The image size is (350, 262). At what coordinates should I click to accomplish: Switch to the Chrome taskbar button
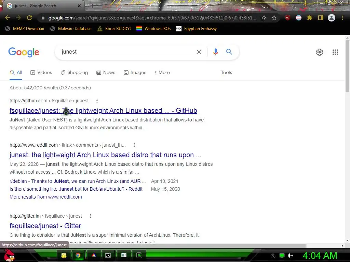pyautogui.click(x=78, y=255)
